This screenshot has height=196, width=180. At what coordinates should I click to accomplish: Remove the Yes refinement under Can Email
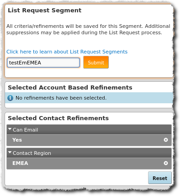pos(166,140)
